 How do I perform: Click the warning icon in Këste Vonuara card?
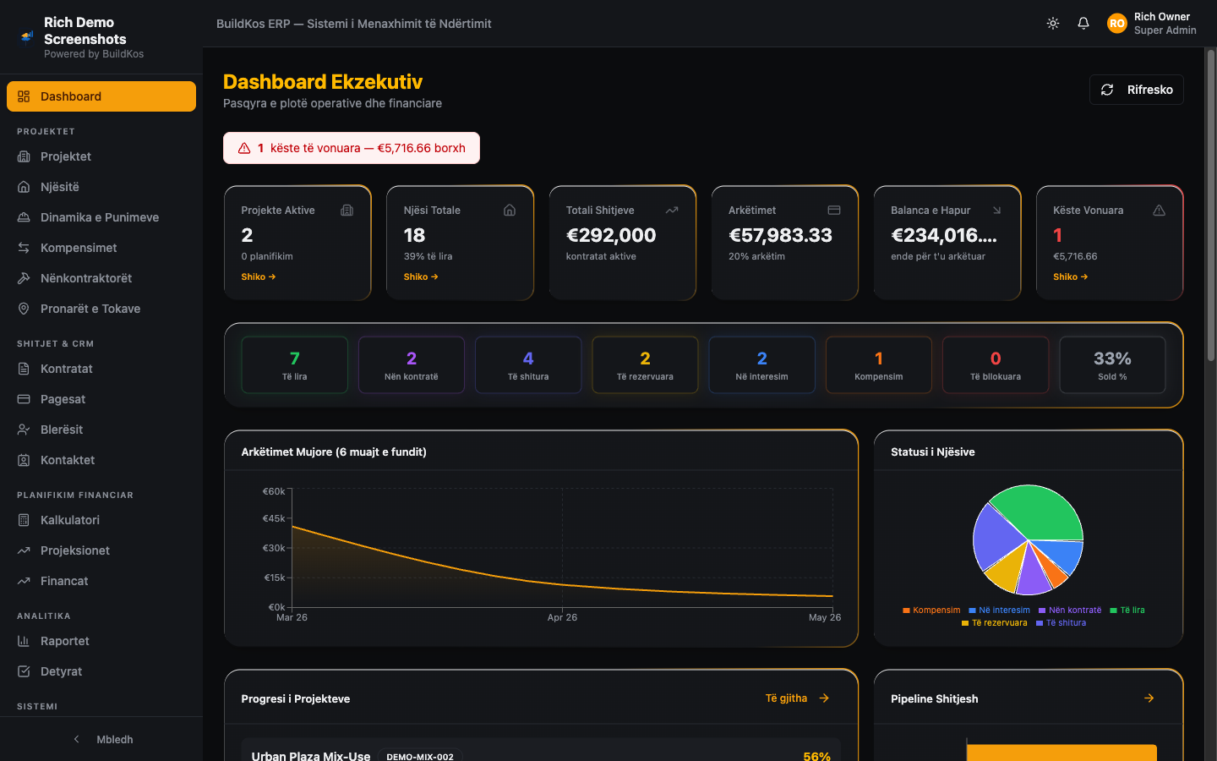1160,210
